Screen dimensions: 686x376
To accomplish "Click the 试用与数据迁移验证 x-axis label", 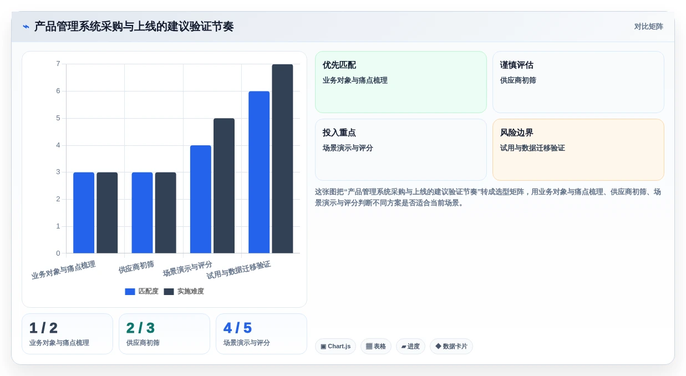I will [238, 270].
